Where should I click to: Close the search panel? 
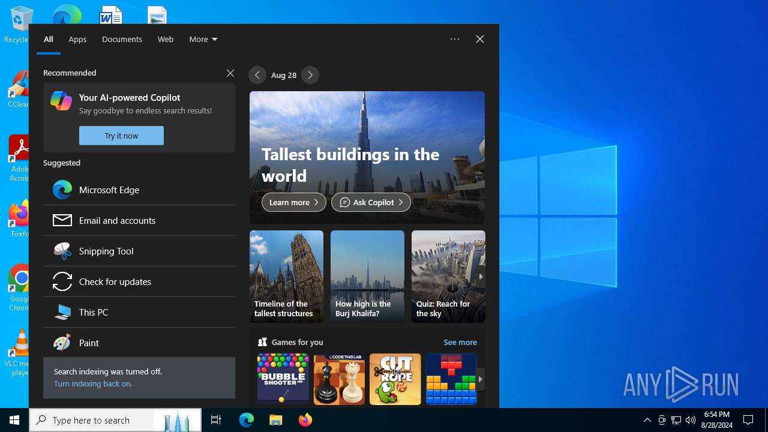pyautogui.click(x=480, y=39)
